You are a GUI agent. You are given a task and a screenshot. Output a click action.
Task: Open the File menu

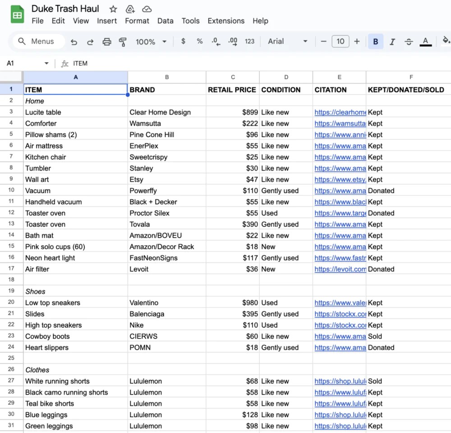tap(38, 21)
